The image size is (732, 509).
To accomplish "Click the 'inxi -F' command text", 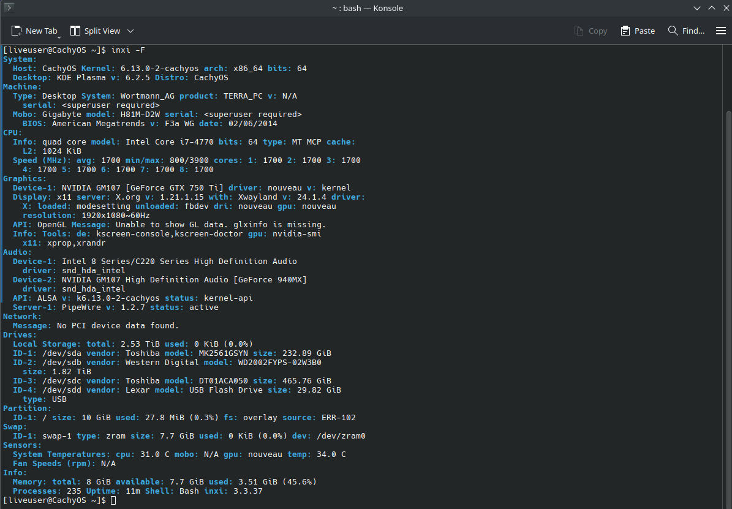I will [127, 50].
